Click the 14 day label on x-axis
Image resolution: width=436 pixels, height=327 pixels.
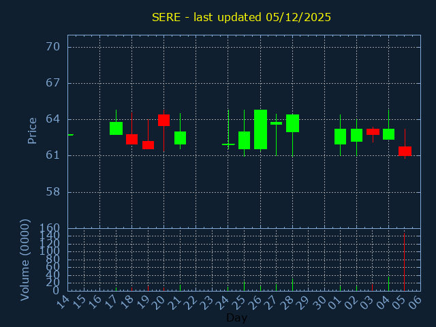63,301
